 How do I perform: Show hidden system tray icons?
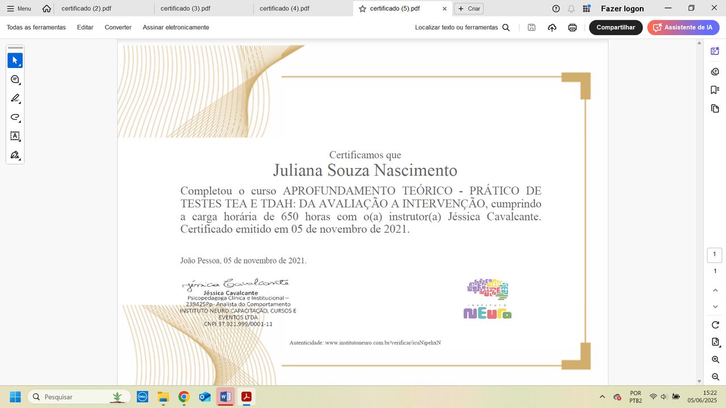point(602,397)
